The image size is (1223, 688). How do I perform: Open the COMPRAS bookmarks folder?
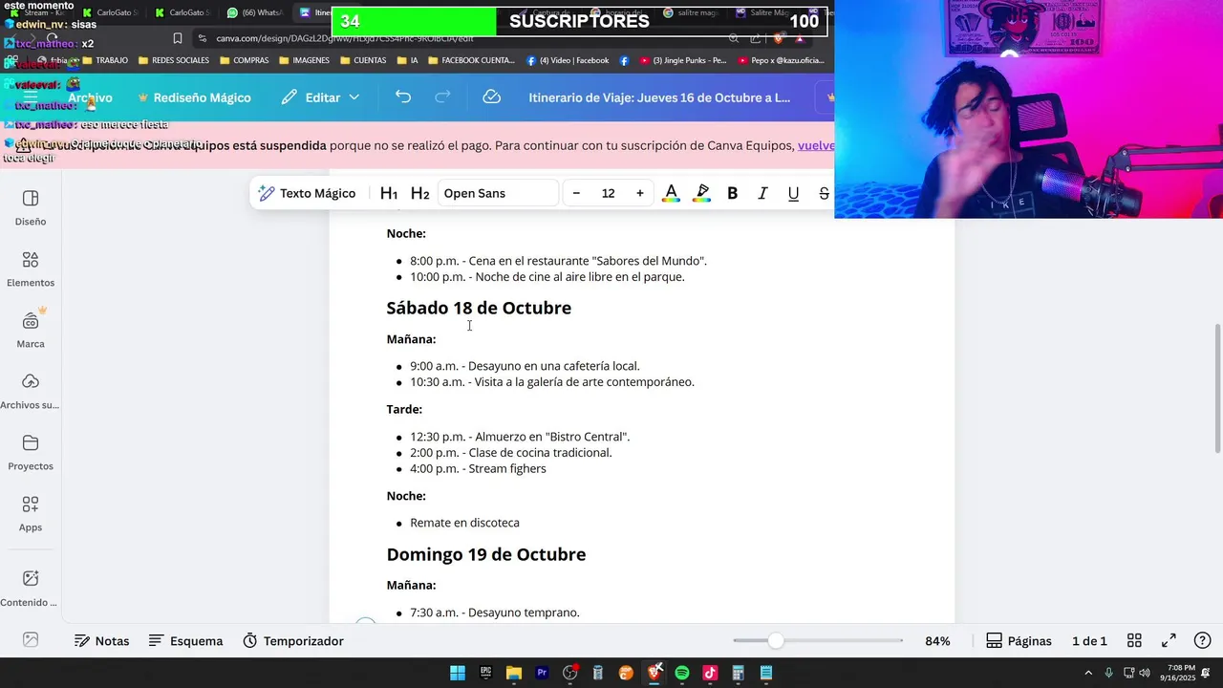244,60
